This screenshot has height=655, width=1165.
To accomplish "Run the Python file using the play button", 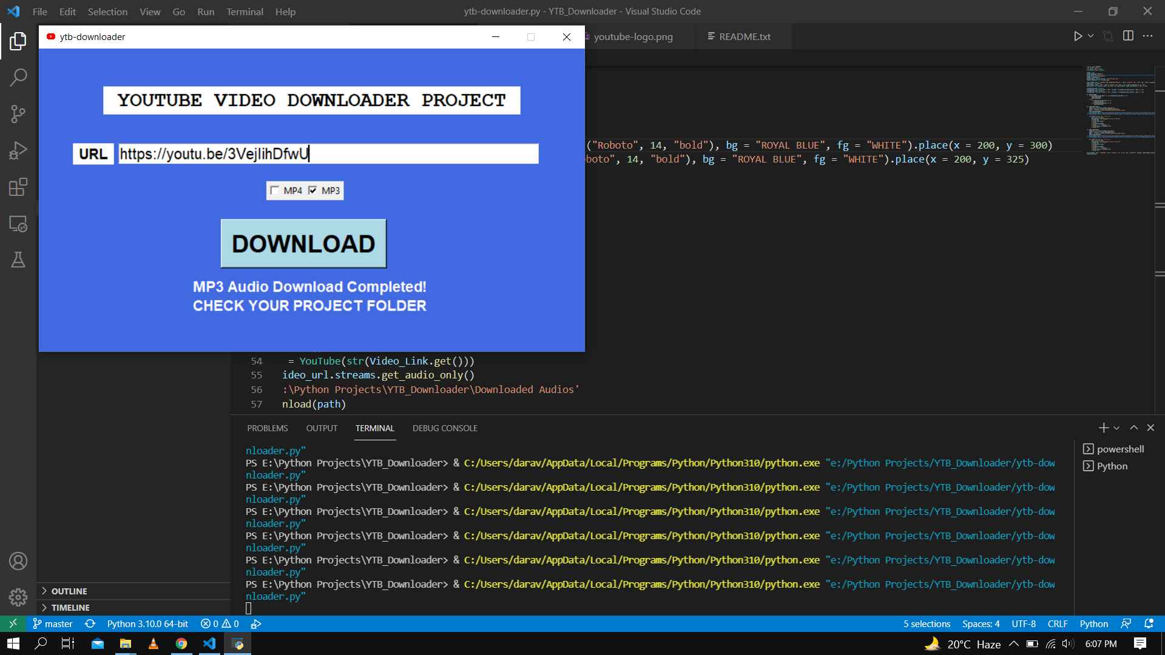I will point(1076,36).
